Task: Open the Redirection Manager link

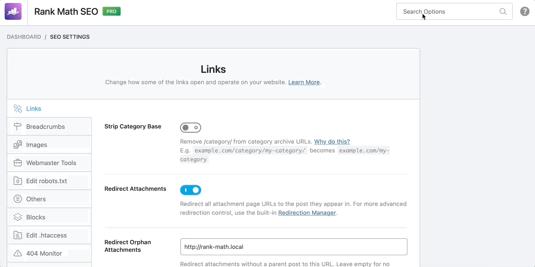Action: 307,213
